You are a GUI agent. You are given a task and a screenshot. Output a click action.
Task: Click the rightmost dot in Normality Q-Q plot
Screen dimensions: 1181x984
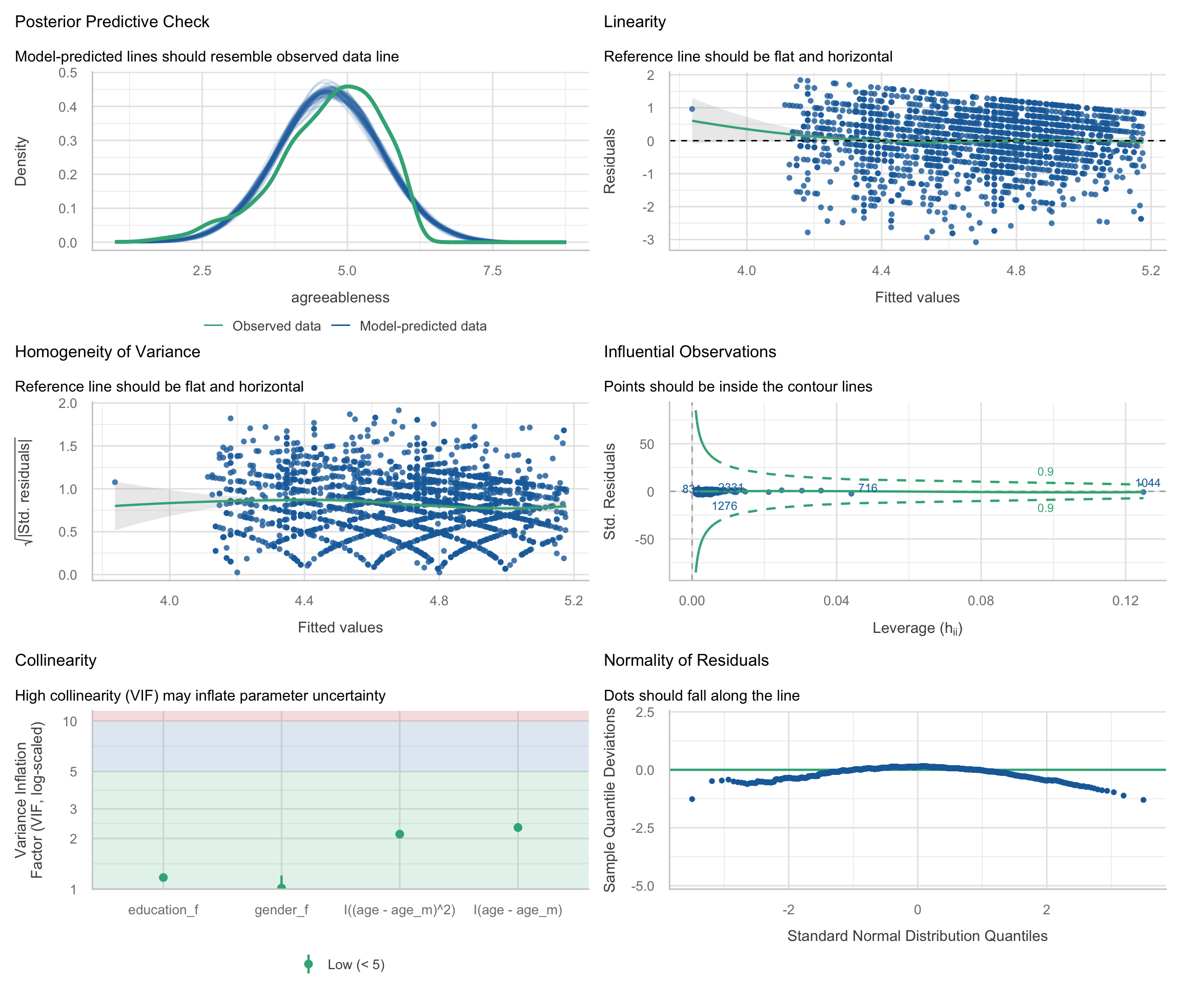click(x=1143, y=799)
